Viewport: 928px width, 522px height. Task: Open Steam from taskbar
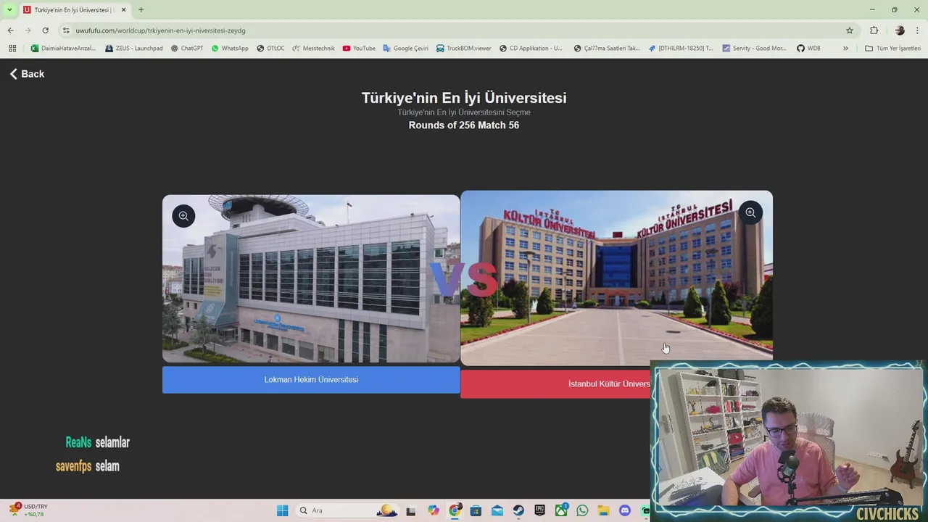pos(518,510)
